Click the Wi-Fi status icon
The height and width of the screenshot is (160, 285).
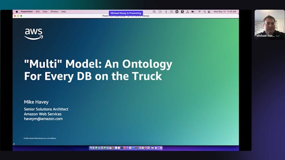pos(199,12)
